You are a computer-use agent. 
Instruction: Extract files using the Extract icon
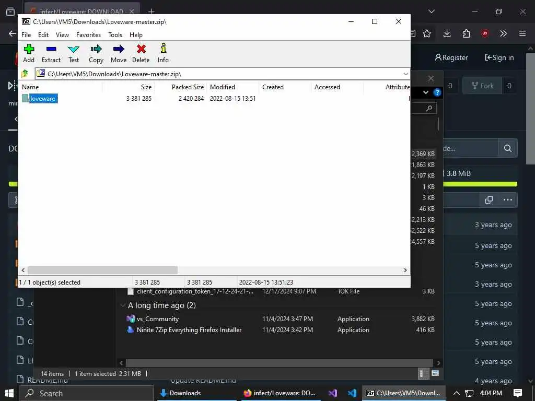click(51, 54)
